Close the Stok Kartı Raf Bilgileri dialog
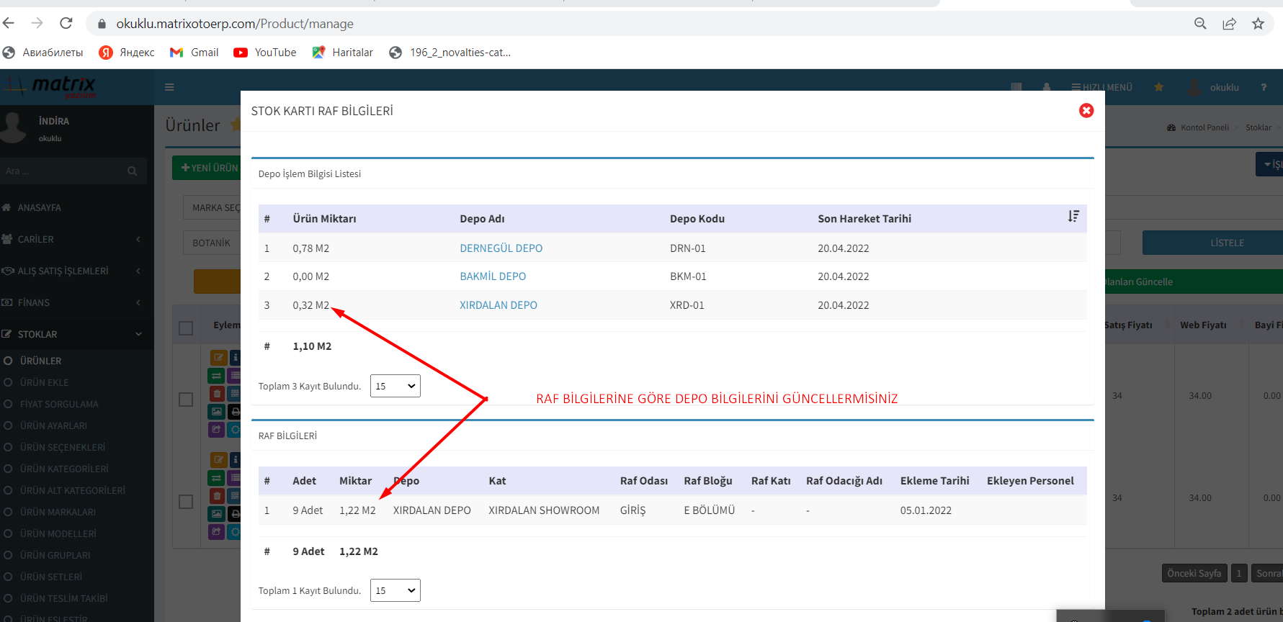Image resolution: width=1283 pixels, height=622 pixels. pyautogui.click(x=1086, y=110)
